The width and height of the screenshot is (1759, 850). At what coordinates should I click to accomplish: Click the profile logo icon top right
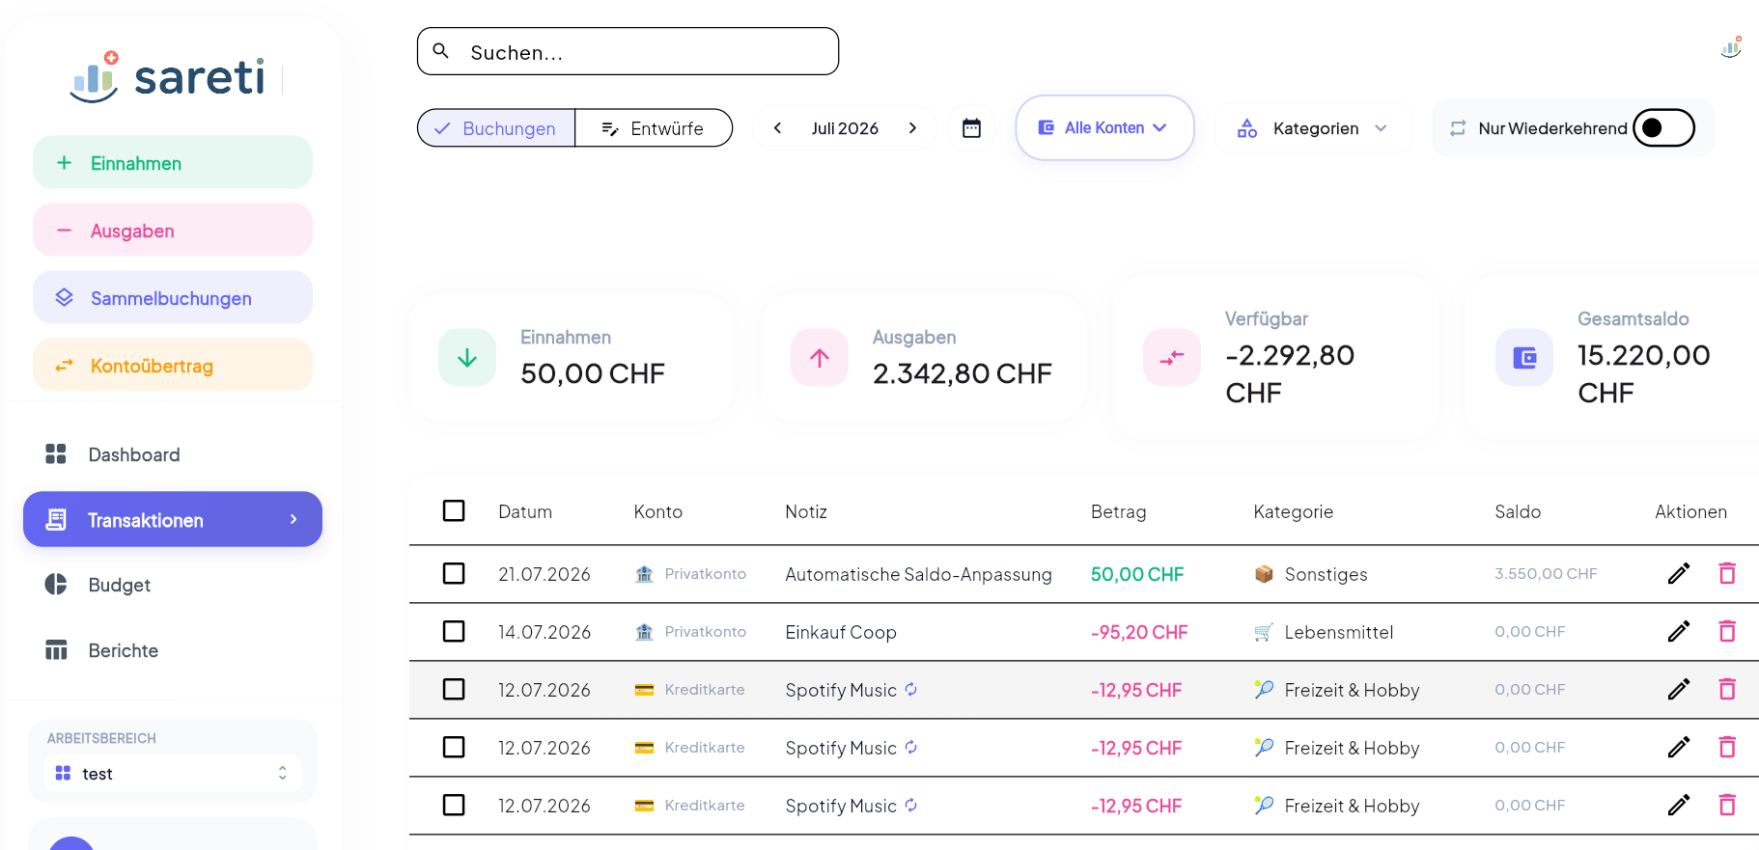coord(1731,47)
